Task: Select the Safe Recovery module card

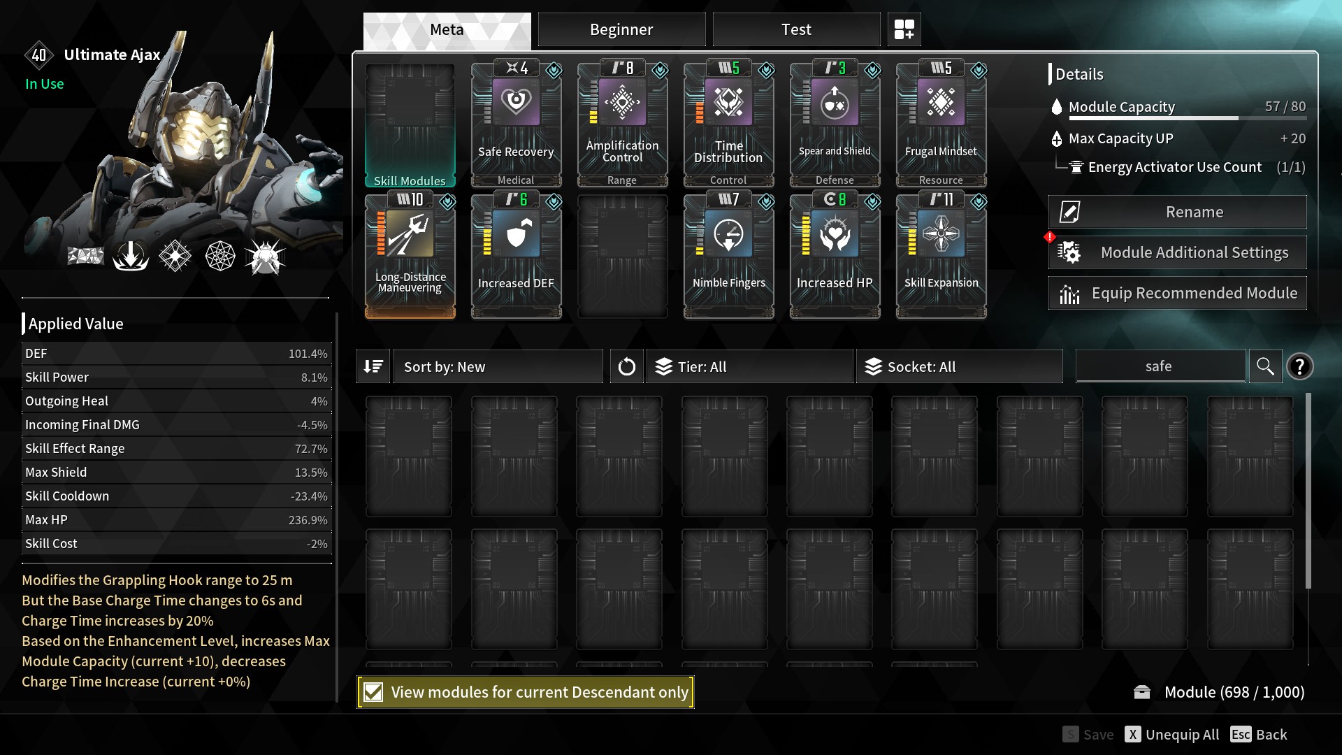Action: pos(516,124)
